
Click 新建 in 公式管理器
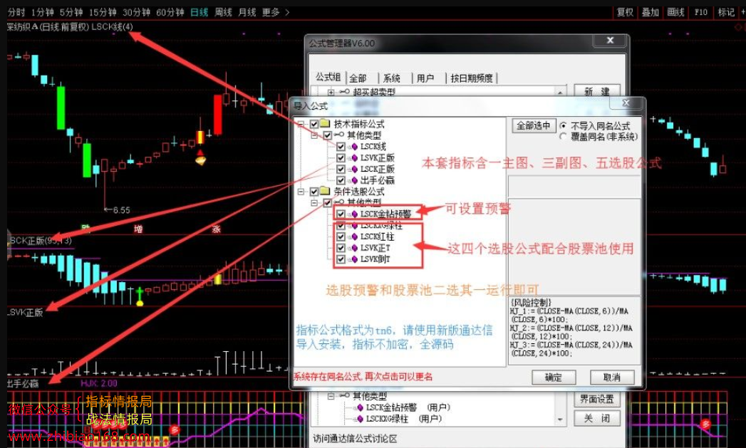pyautogui.click(x=598, y=91)
